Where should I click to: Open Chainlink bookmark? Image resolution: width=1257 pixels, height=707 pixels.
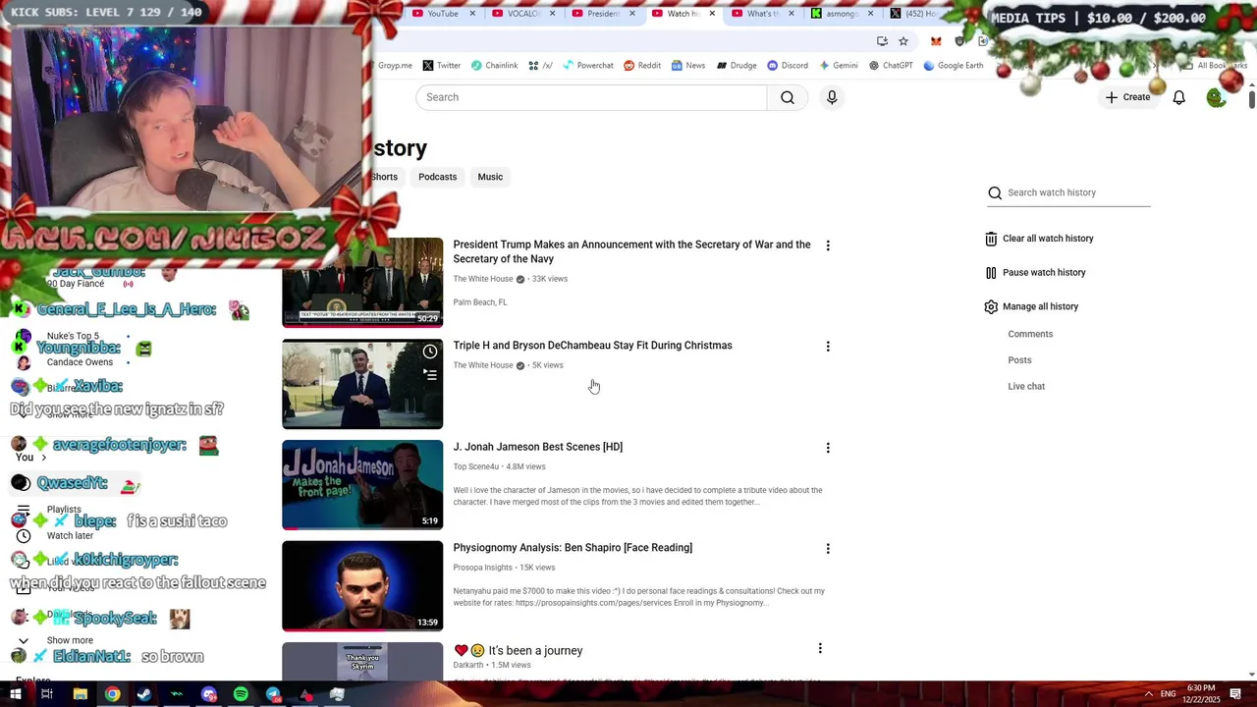tap(494, 66)
